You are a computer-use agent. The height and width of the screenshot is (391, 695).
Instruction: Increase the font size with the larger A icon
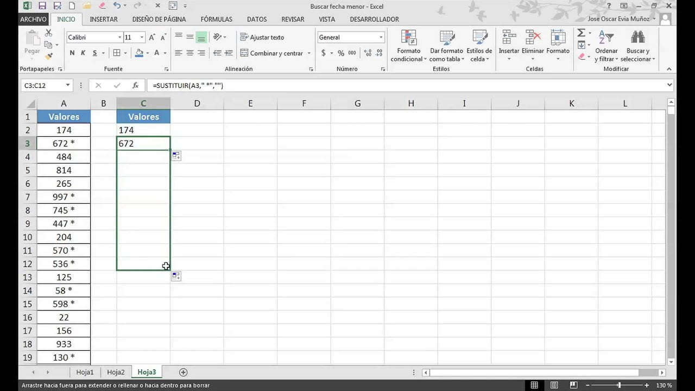152,37
